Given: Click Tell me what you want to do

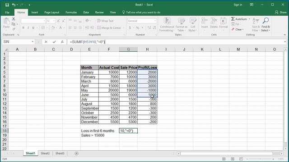Looking at the screenshot, I should point(141,12).
